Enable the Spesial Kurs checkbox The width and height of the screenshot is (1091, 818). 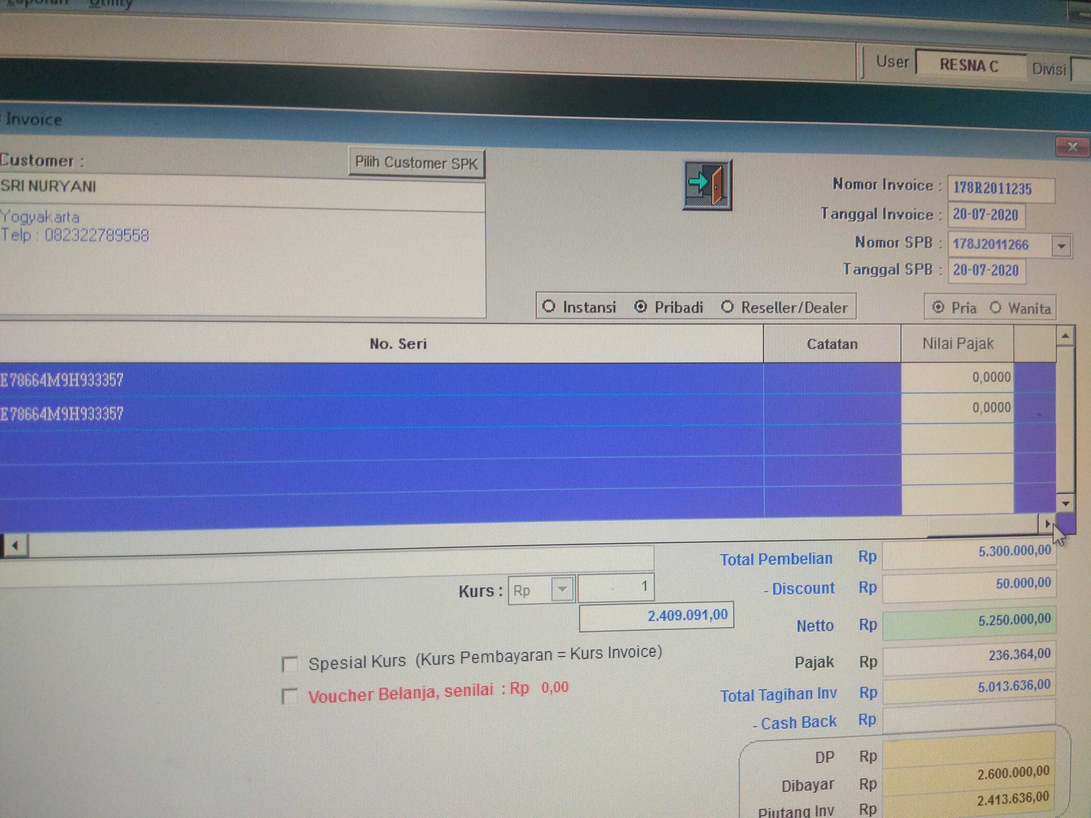[x=290, y=664]
